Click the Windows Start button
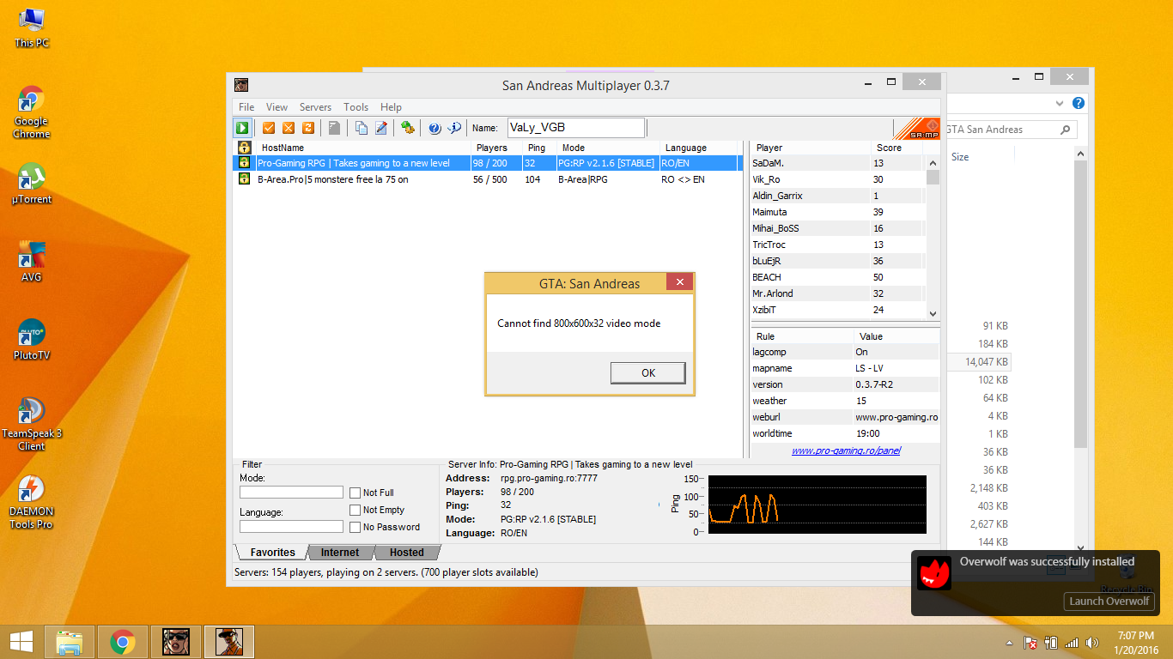Image resolution: width=1173 pixels, height=659 pixels. tap(21, 642)
